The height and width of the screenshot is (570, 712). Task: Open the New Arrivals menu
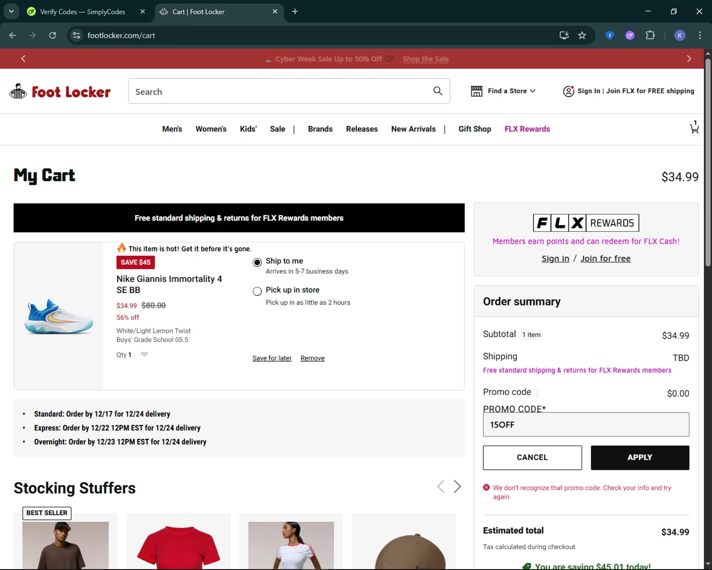click(x=413, y=129)
